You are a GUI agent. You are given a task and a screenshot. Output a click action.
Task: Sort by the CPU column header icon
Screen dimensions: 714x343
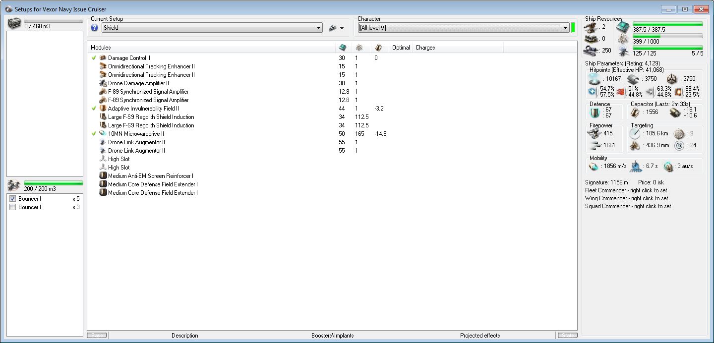point(342,48)
